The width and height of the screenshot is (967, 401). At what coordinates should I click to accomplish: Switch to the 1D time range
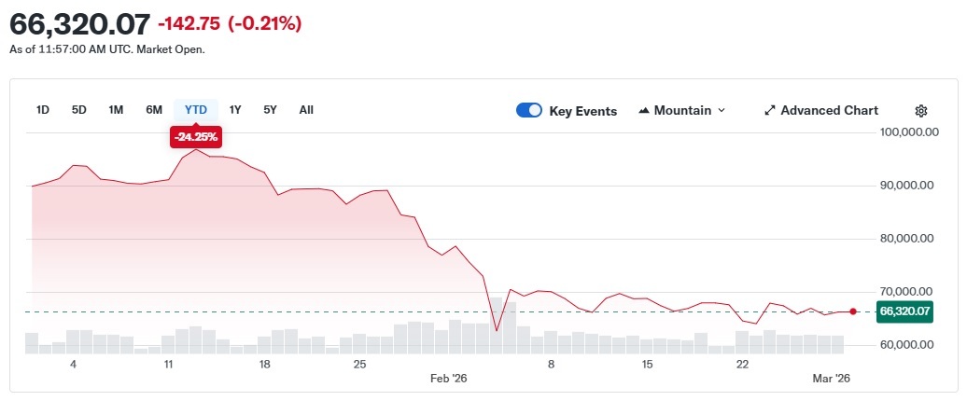pos(43,110)
